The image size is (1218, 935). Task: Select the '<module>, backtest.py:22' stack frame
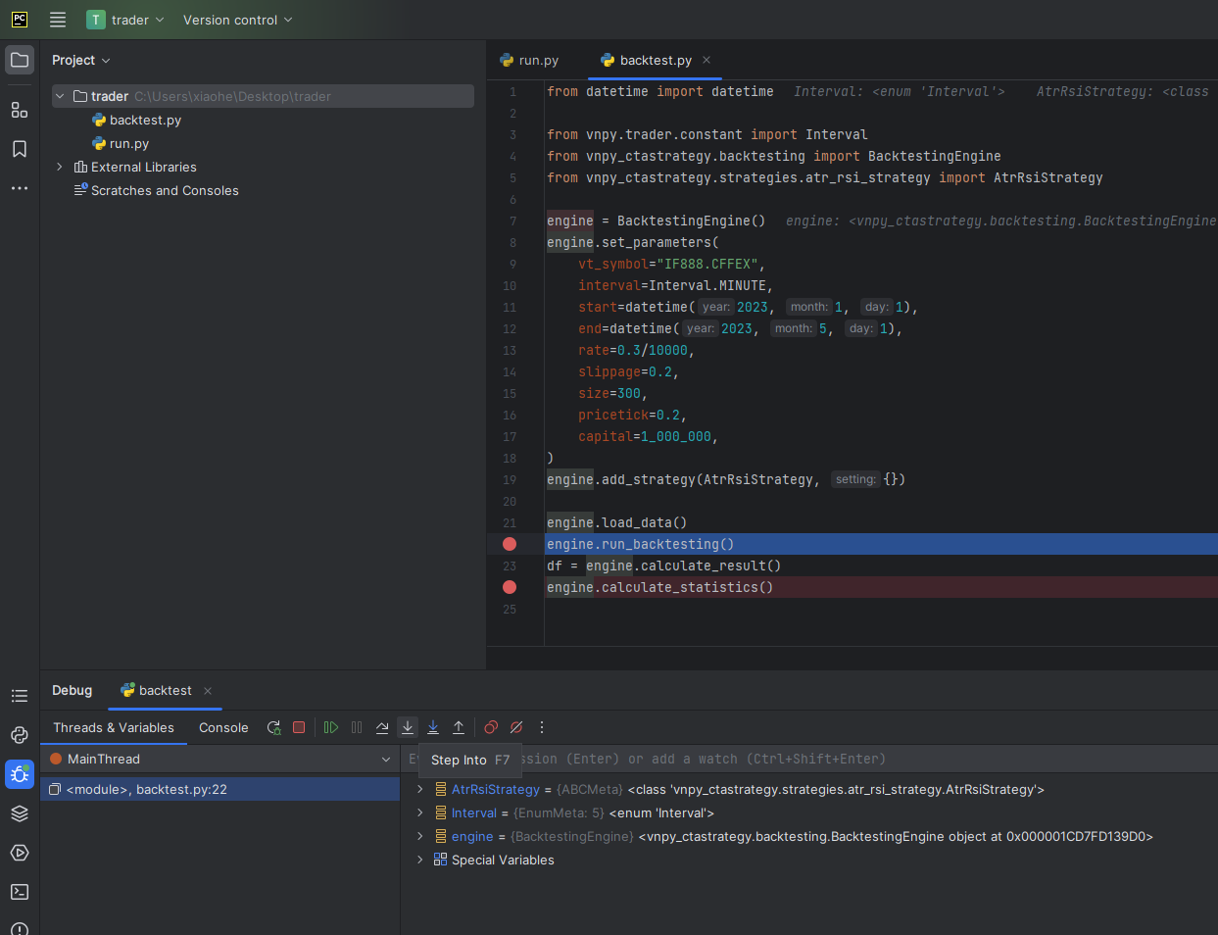tap(220, 789)
